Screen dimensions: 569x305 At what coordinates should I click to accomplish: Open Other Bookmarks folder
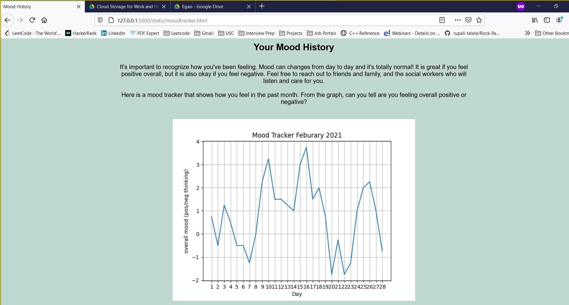click(552, 33)
